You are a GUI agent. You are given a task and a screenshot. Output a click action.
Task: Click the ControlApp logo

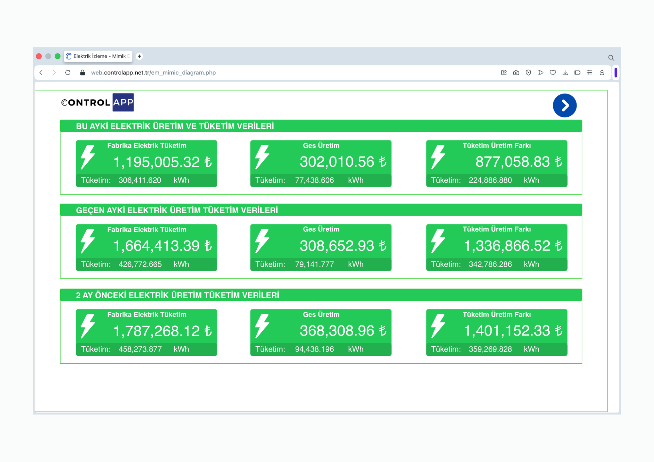[97, 102]
